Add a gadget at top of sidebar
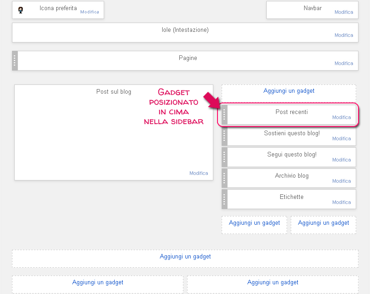 289,91
